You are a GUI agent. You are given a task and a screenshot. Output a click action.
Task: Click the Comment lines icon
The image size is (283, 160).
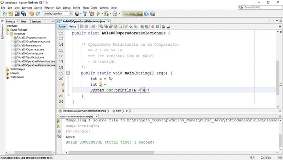point(163,27)
